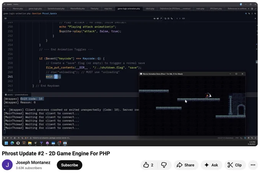
Task: Create a Clip of the video
Action: 235,165
